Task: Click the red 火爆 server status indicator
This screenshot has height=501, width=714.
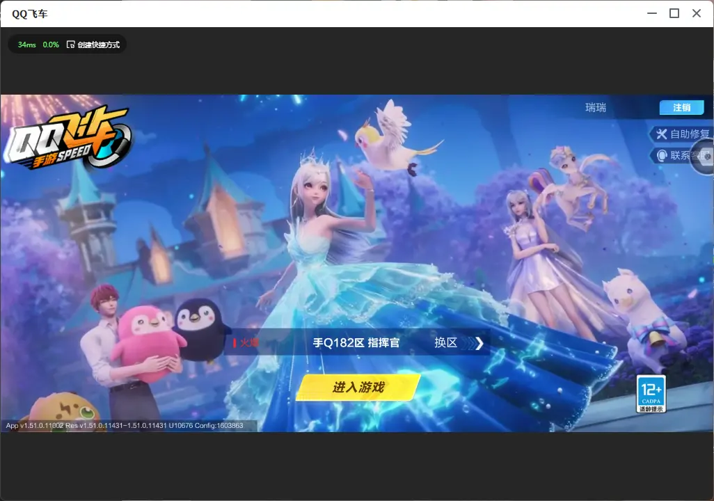Action: tap(246, 342)
